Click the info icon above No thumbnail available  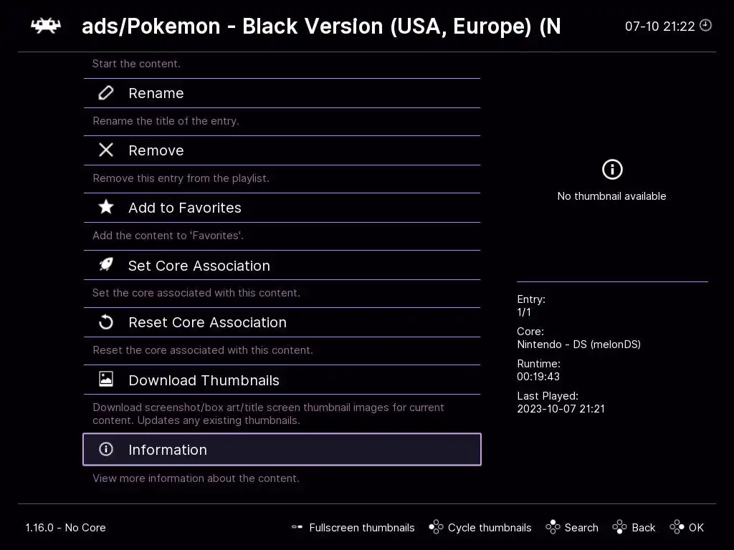click(x=612, y=169)
